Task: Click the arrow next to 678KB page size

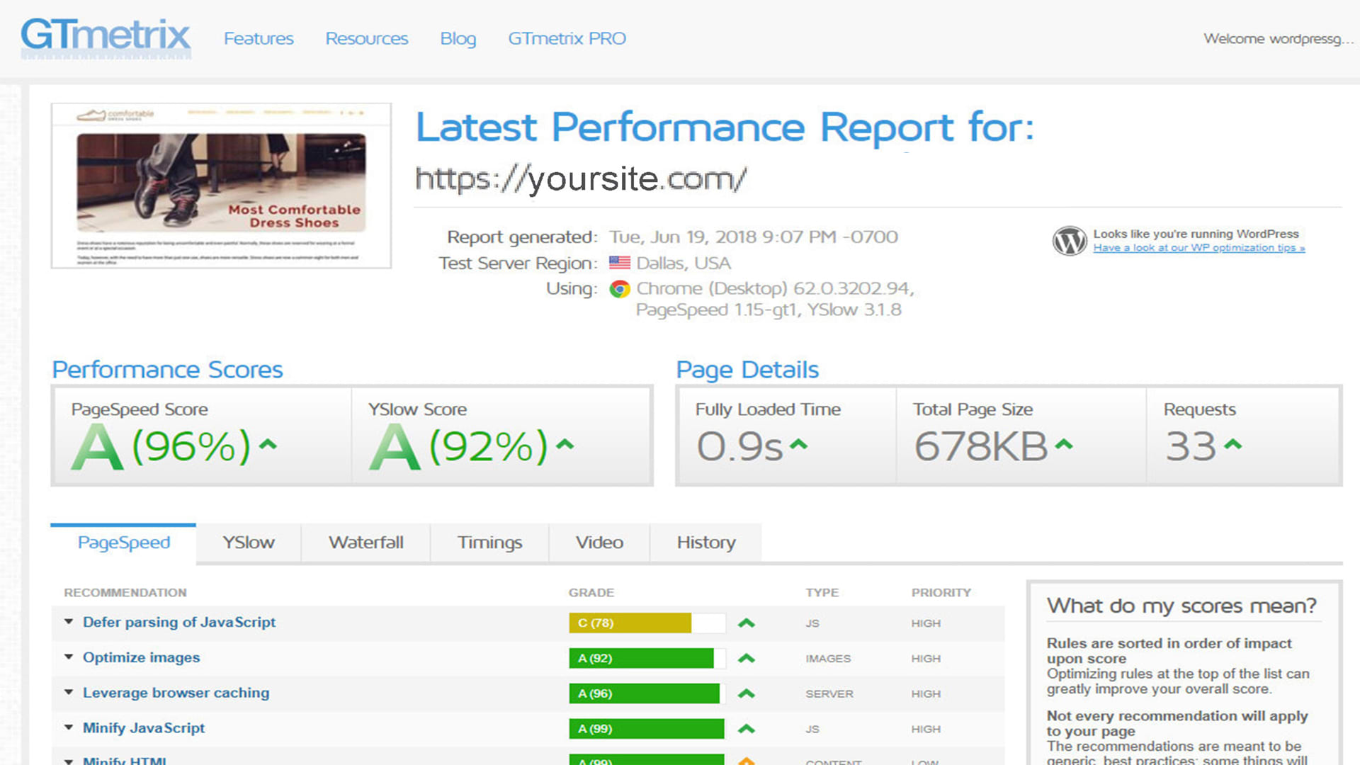Action: coord(1064,445)
